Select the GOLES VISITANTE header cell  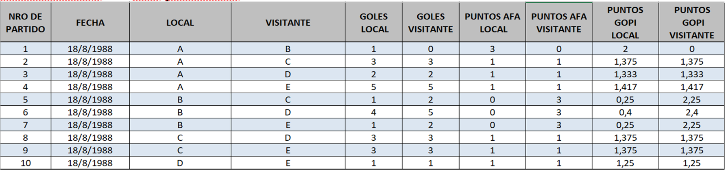(x=431, y=23)
